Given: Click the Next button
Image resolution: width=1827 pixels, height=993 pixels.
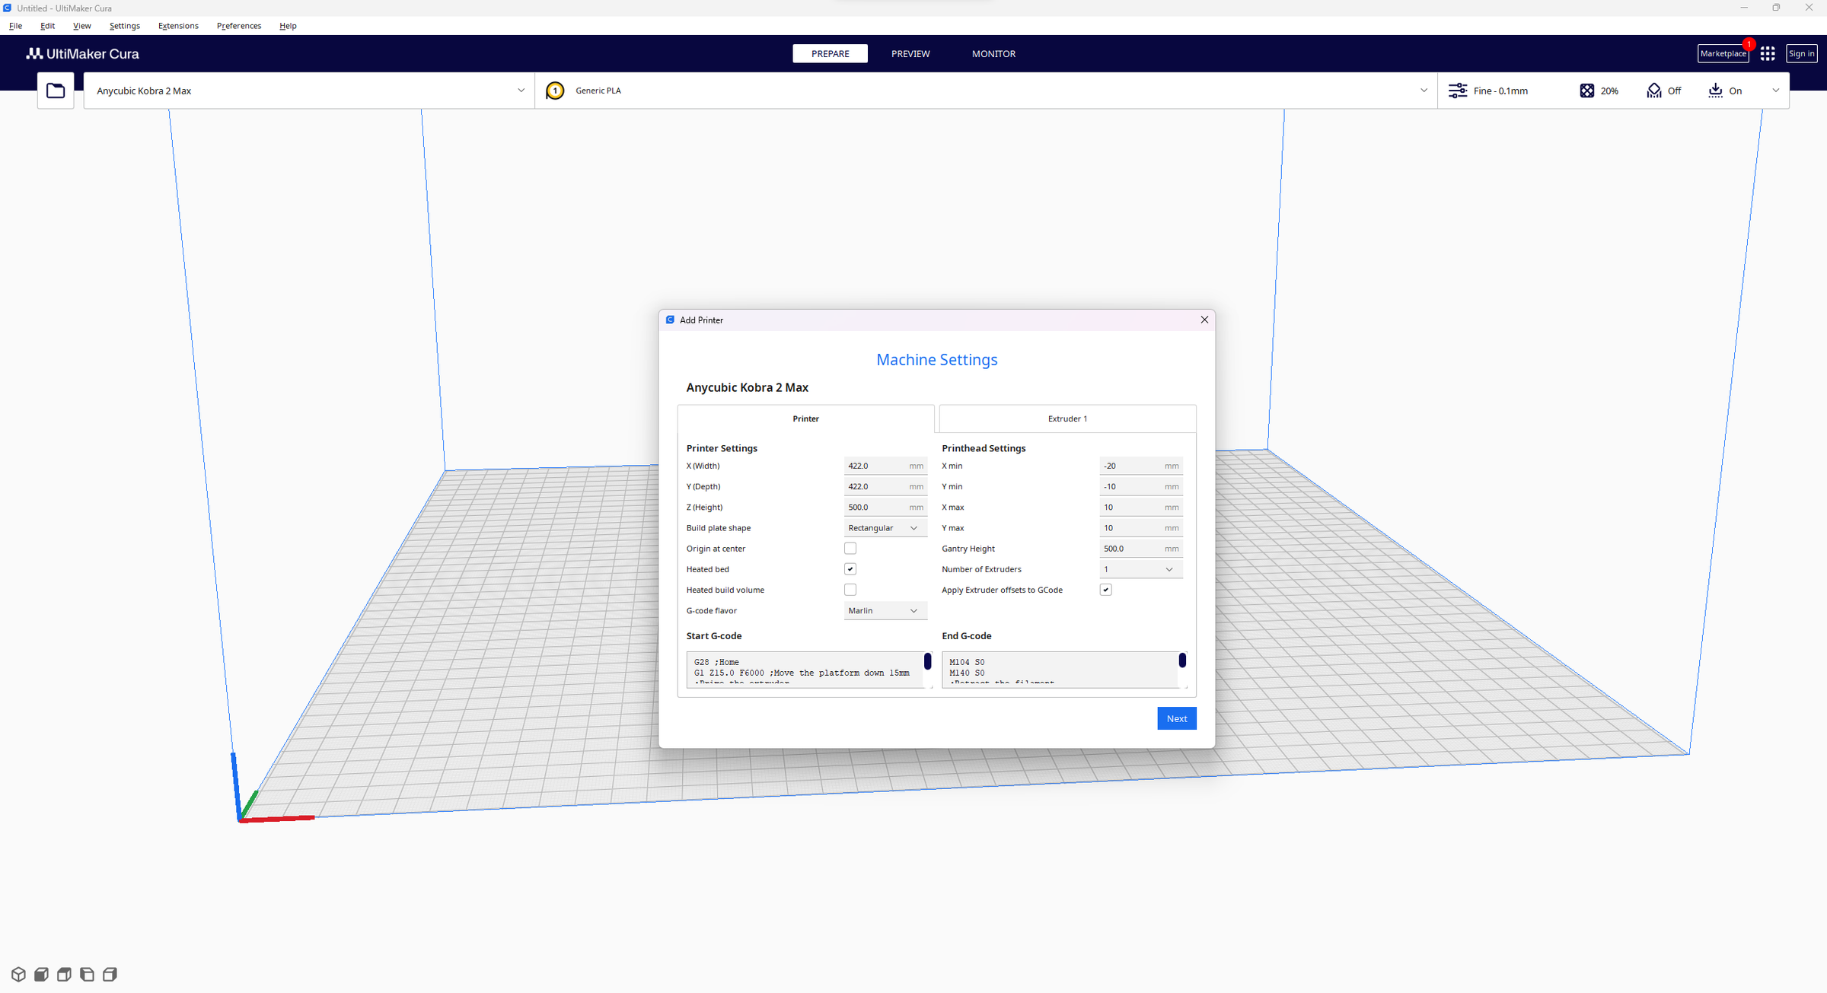Looking at the screenshot, I should [x=1176, y=718].
